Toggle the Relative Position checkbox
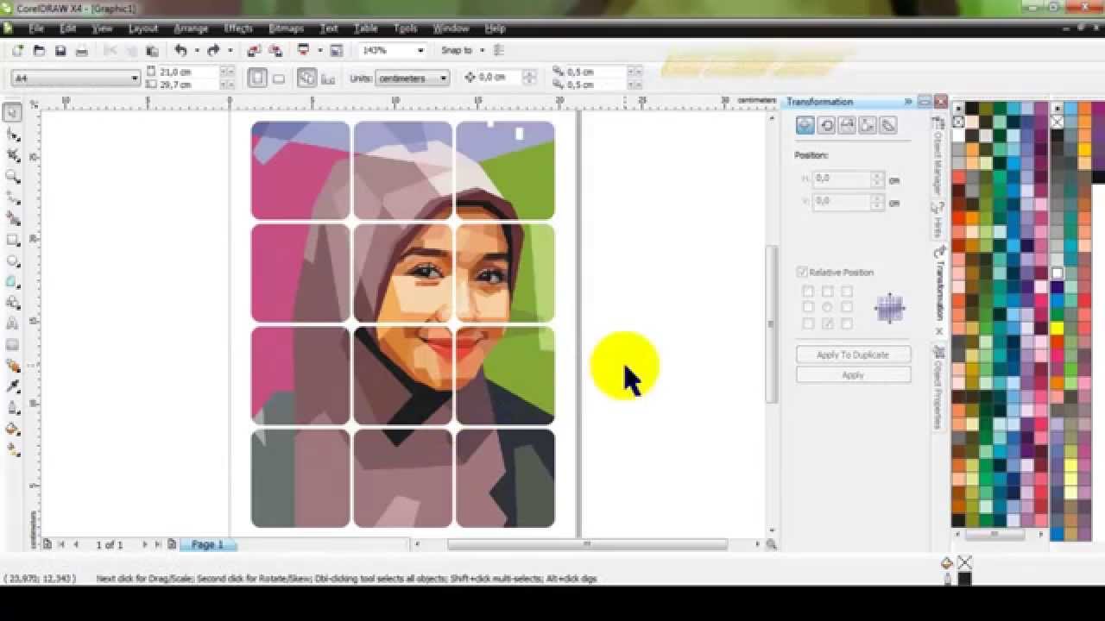This screenshot has height=621, width=1105. tap(803, 273)
